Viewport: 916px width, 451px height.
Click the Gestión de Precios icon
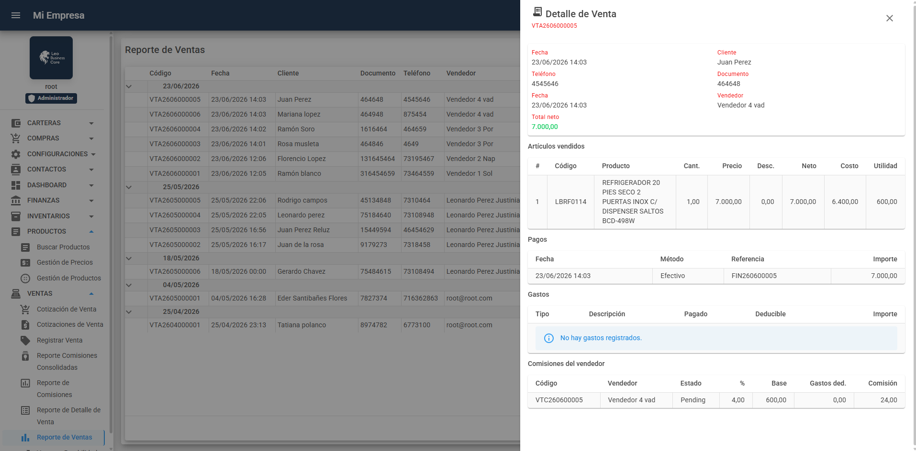click(25, 263)
